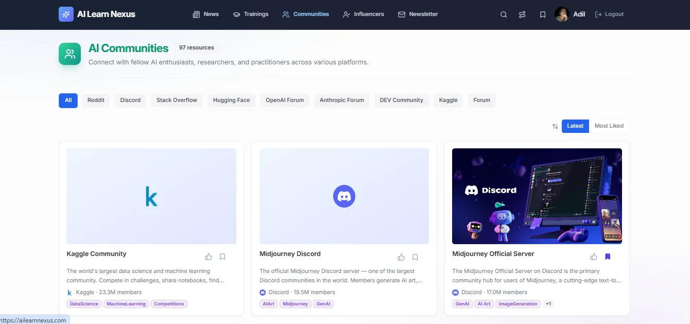Filter communities by Reddit
Image resolution: width=690 pixels, height=324 pixels.
point(96,100)
